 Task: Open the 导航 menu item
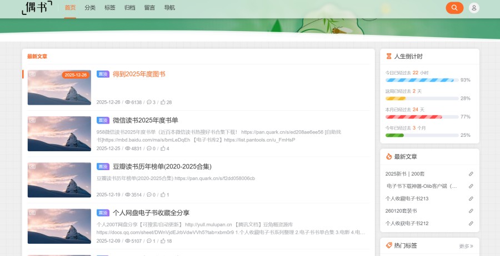point(169,8)
